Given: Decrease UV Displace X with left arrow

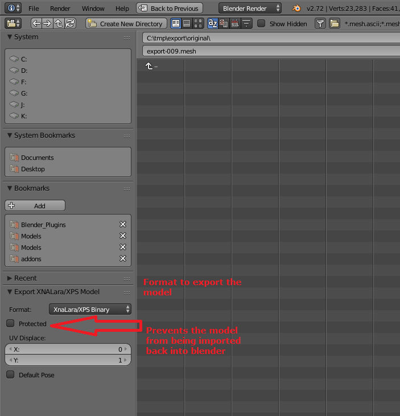Looking at the screenshot, I should (x=11, y=349).
